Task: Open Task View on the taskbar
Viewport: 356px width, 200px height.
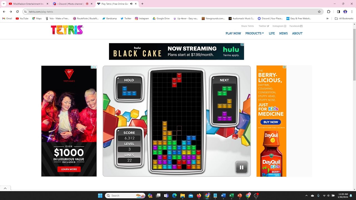Action: coord(158,196)
